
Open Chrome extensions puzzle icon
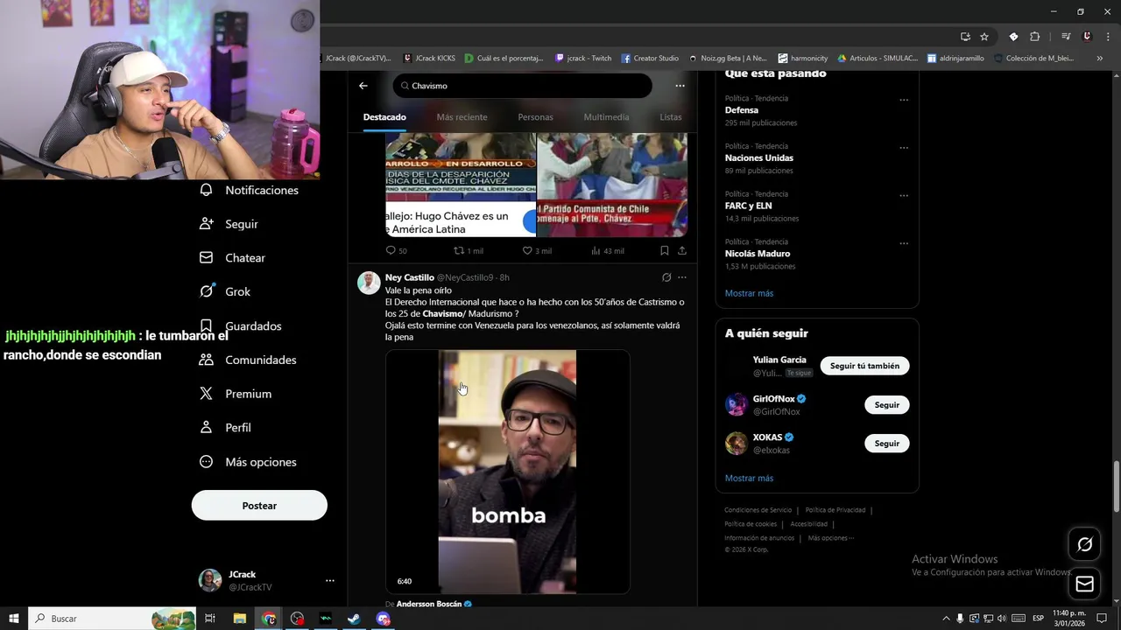(x=1034, y=37)
